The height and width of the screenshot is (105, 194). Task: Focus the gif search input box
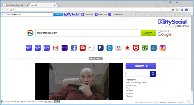pos(138,74)
